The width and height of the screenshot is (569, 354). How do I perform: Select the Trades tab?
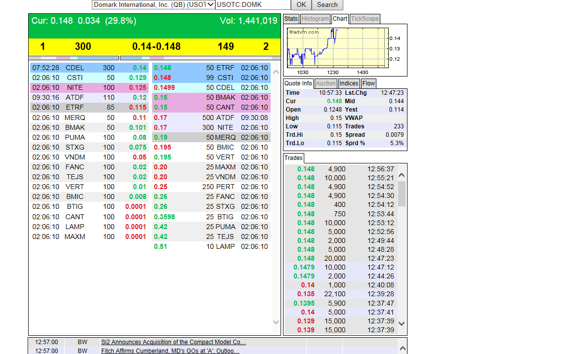pos(293,158)
